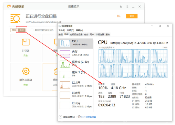The height and width of the screenshot is (125, 175).
Task: Click the 1.0 MB L2 cache value
Action: [149, 104]
